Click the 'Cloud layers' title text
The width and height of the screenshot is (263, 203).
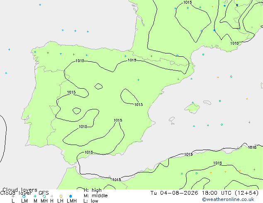coord(20,190)
